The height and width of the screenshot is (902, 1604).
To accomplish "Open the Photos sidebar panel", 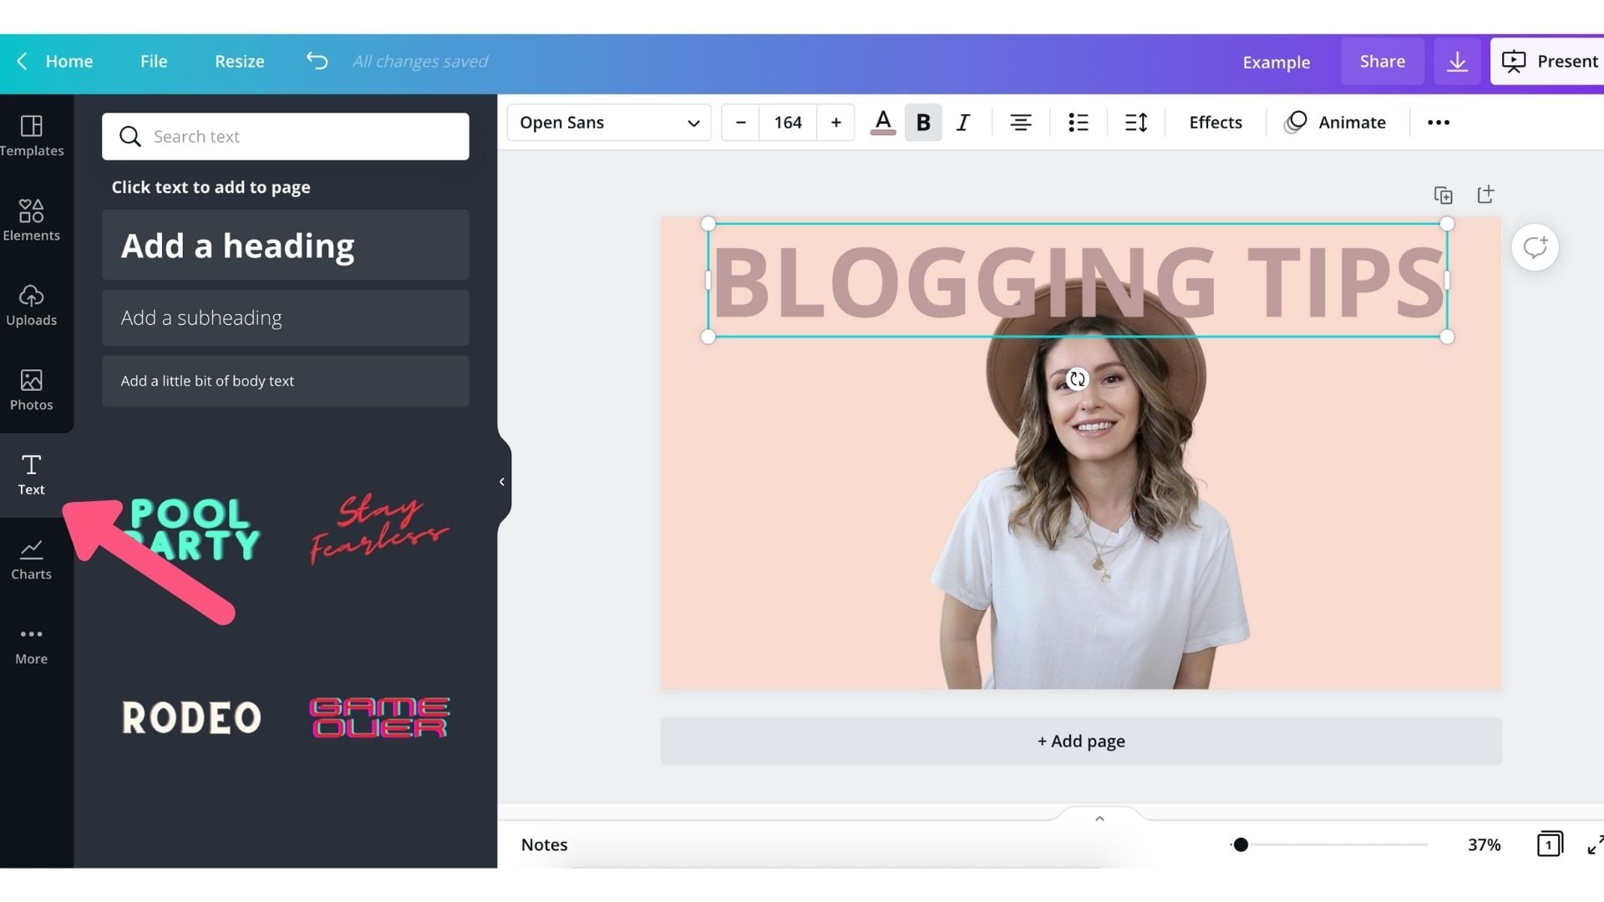I will click(x=32, y=390).
